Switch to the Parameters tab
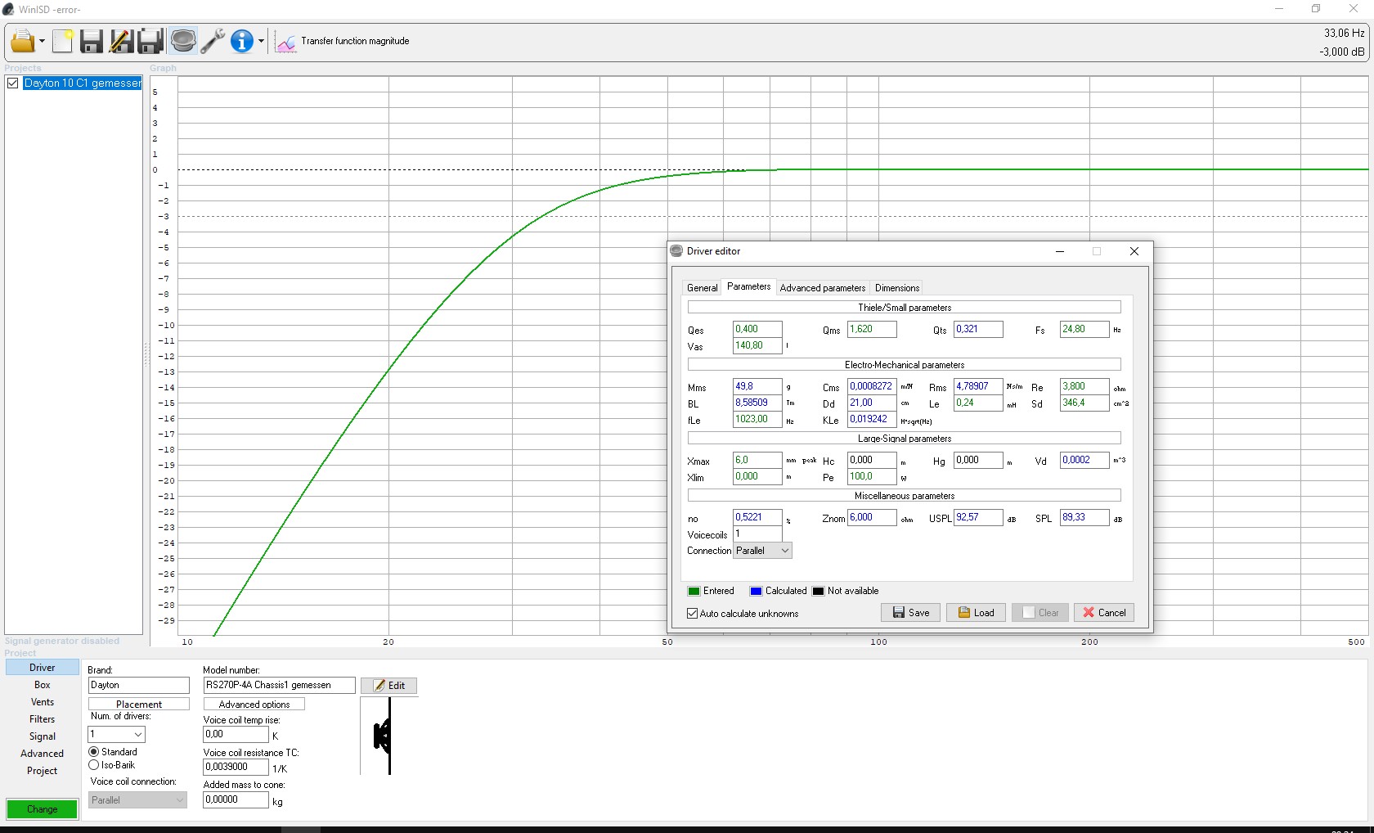 tap(748, 286)
